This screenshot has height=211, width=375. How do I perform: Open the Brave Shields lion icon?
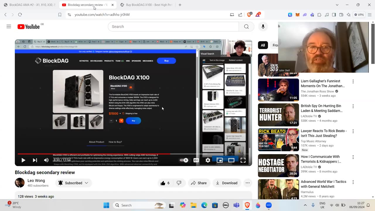pos(249,15)
